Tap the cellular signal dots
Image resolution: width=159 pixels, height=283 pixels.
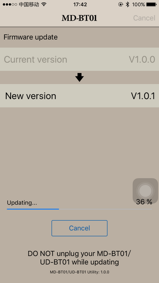(x=10, y=4)
